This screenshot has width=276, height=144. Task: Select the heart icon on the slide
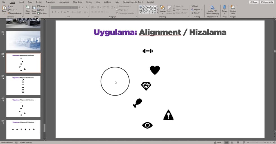pos(155,70)
